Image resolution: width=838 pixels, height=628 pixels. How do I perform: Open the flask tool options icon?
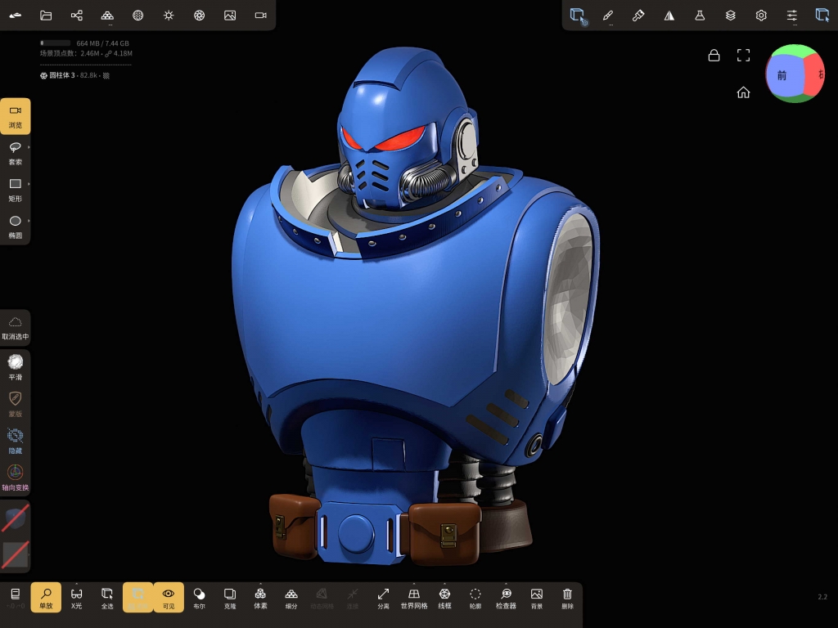coord(700,16)
